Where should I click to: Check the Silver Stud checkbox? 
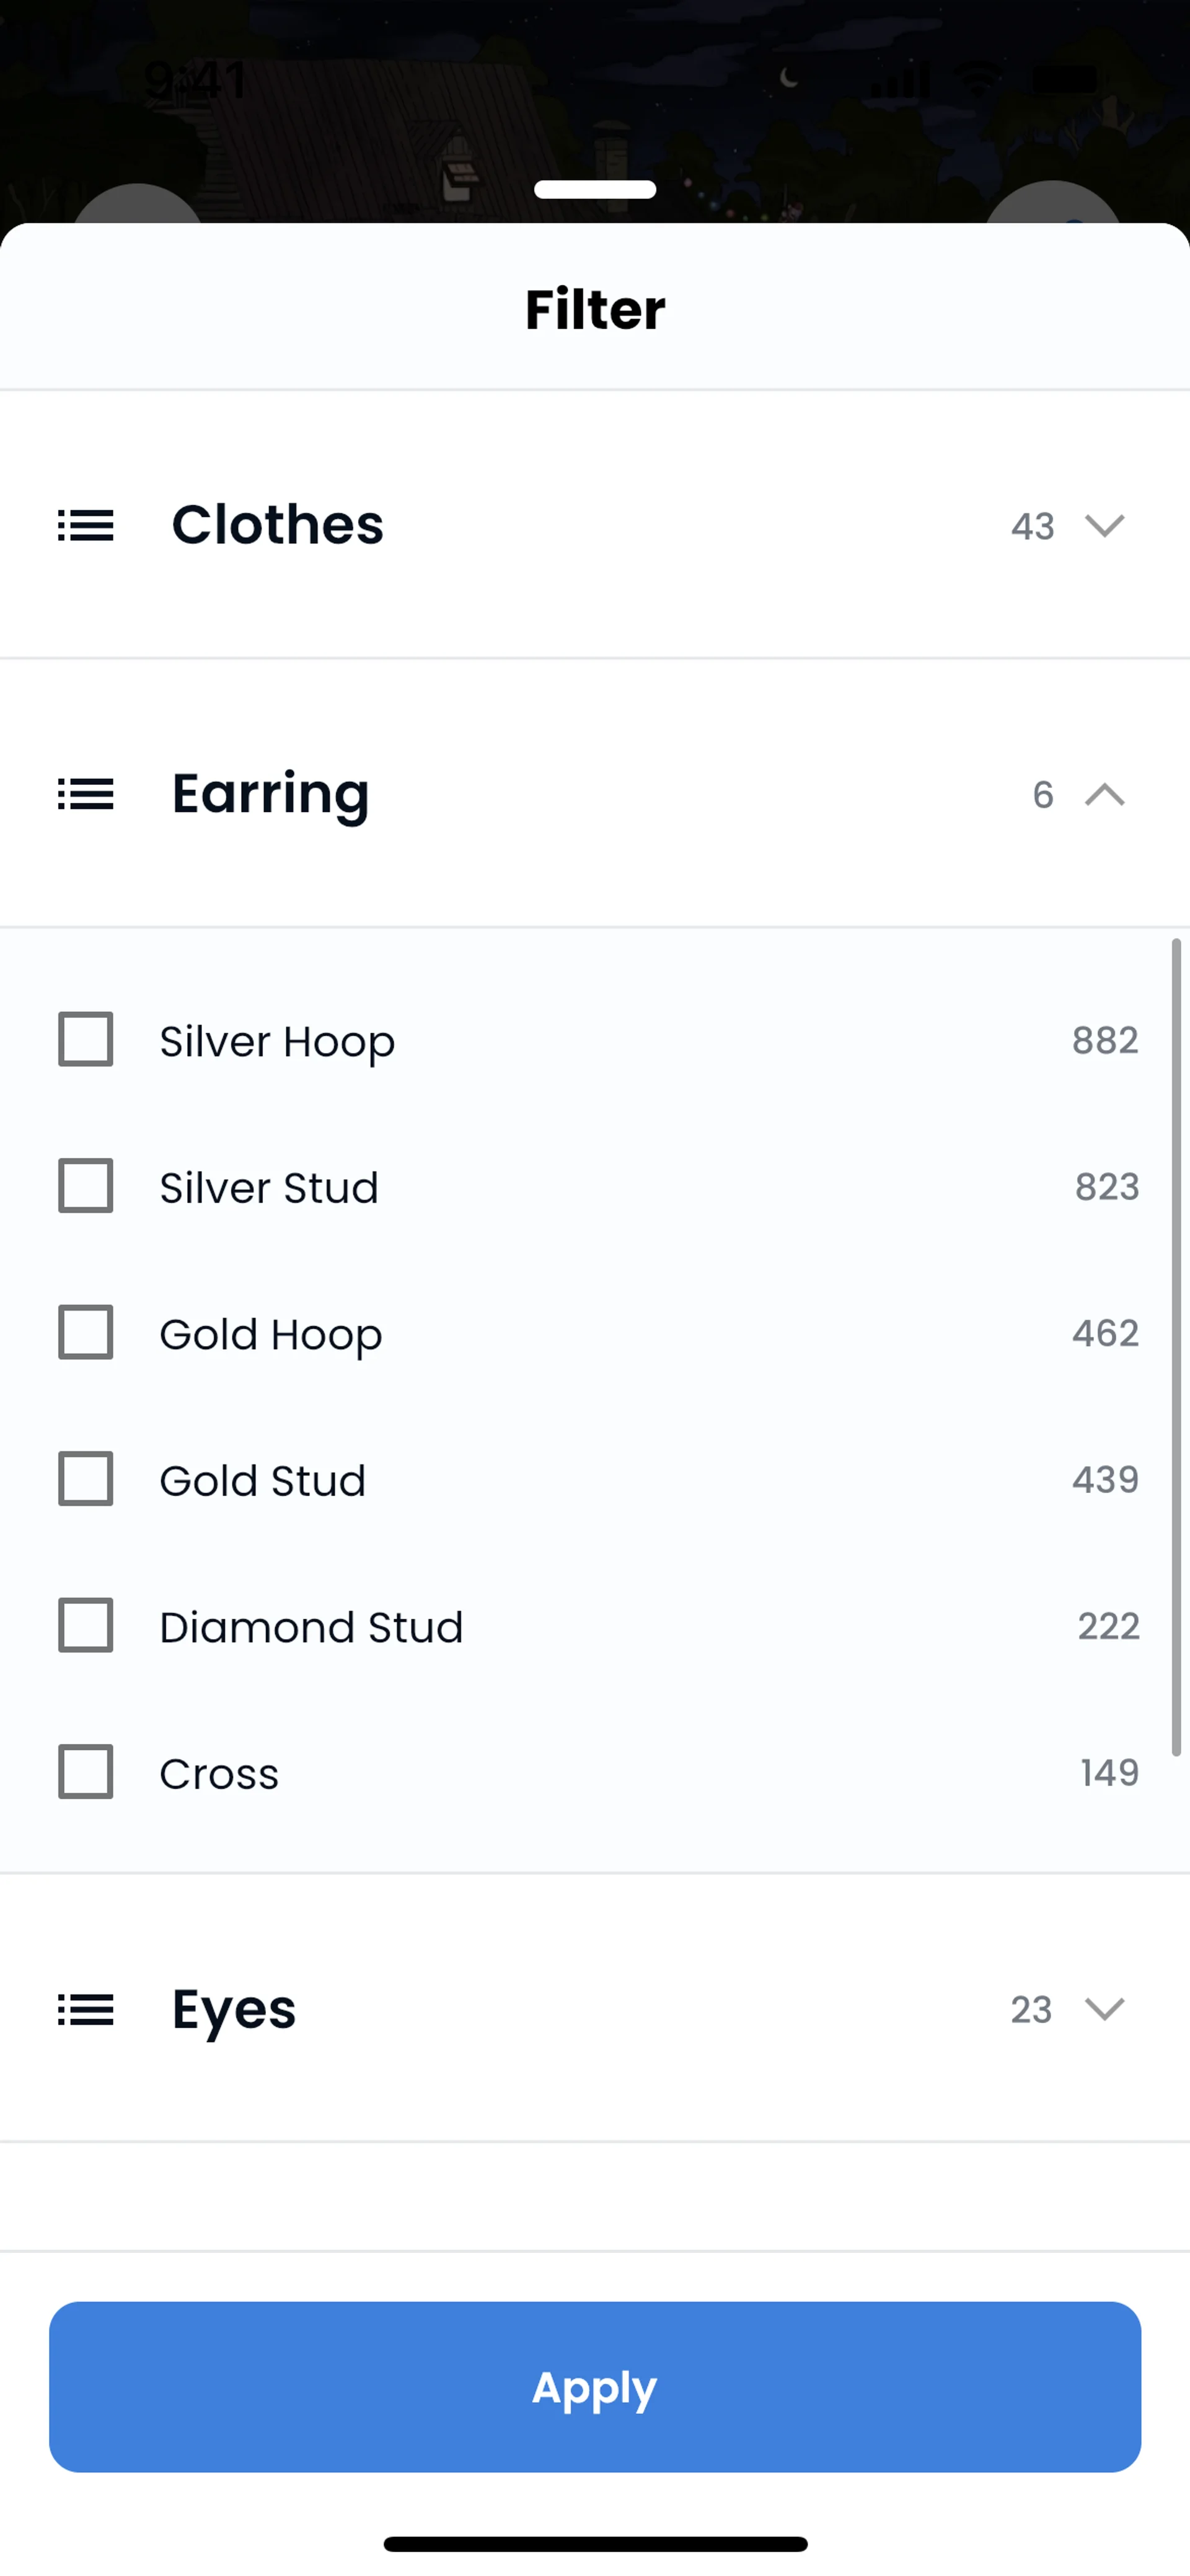(x=85, y=1186)
